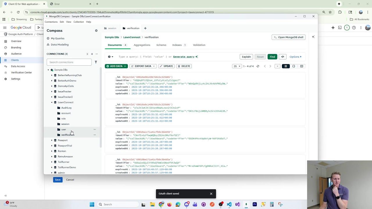
Task: Go to previous page of documents
Action: (x=265, y=66)
